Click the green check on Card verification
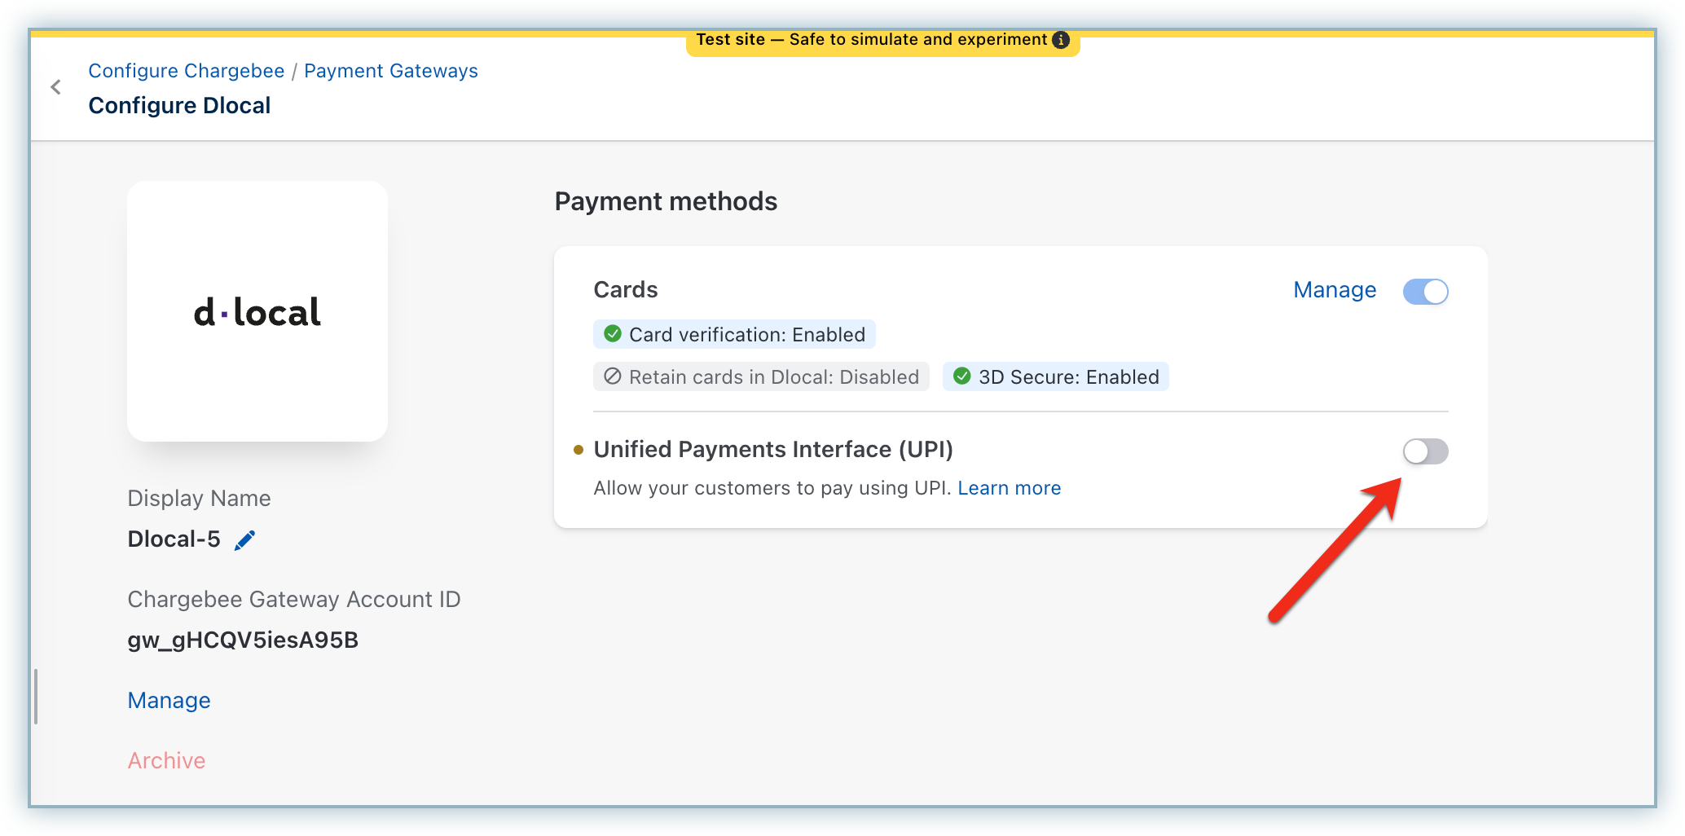Screen dimensions: 1685x836 tap(613, 334)
